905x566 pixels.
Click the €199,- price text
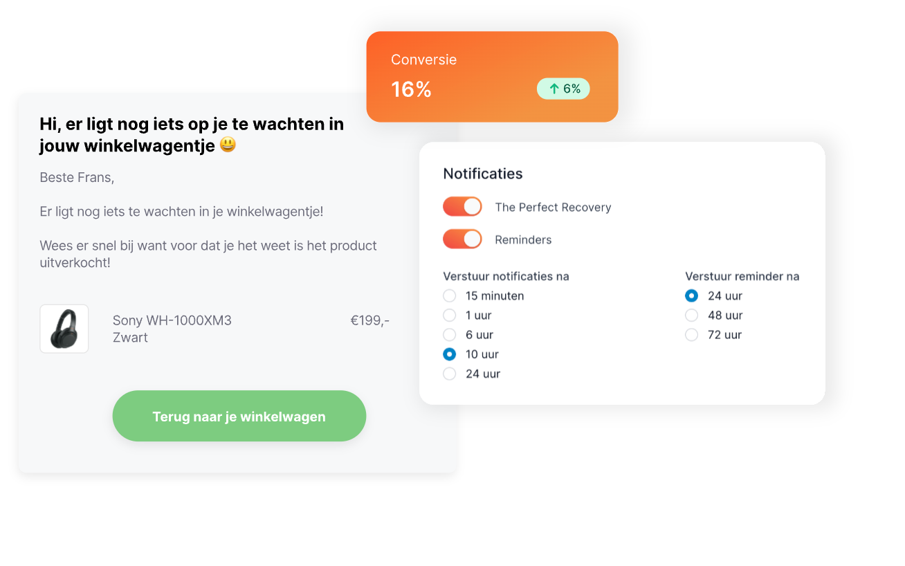pos(369,320)
